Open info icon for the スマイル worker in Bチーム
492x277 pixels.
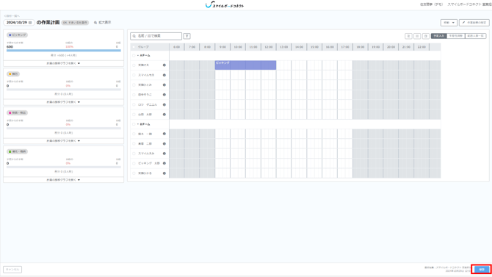[x=164, y=154]
